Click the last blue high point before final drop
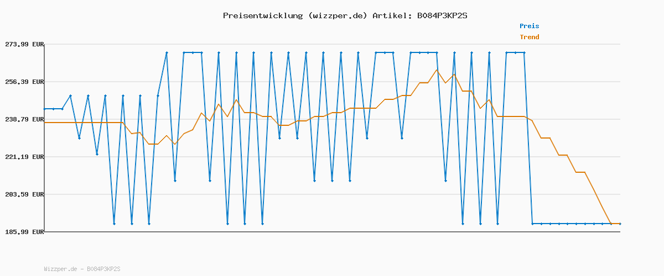Viewport: 664px width, 276px height. [x=524, y=52]
